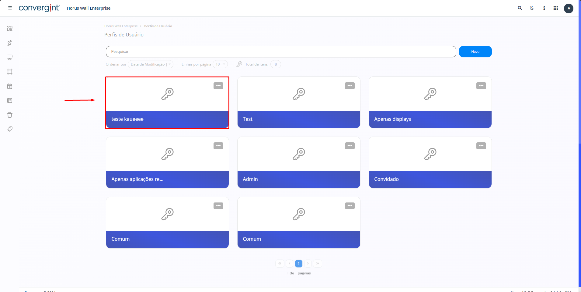Open the apps grid launcher
Viewport: 581px width, 292px height.
point(556,8)
